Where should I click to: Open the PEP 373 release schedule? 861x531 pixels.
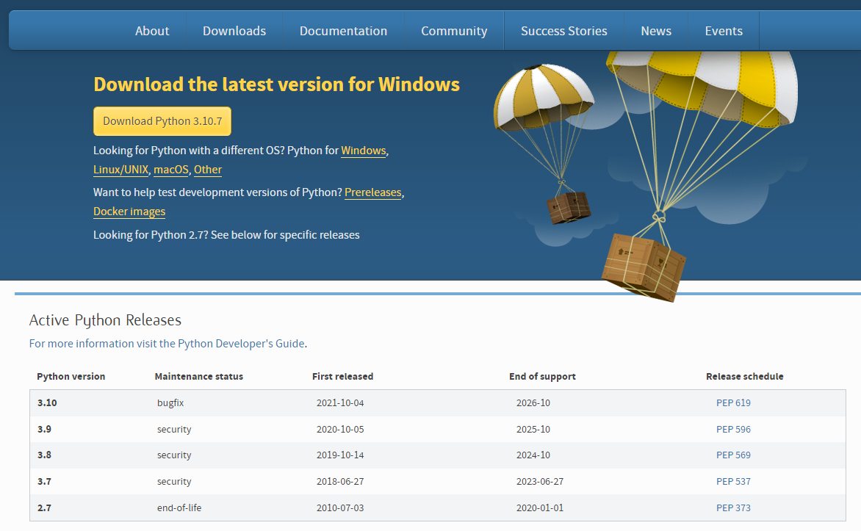[733, 507]
